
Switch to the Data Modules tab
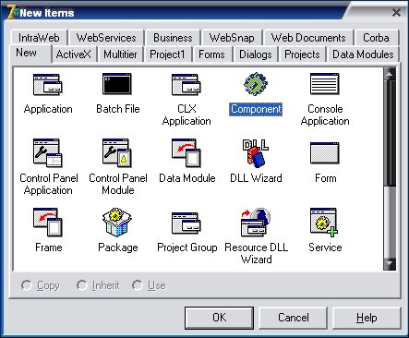pyautogui.click(x=363, y=54)
